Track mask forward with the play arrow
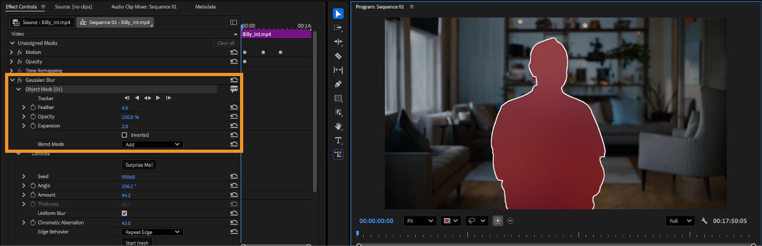 click(158, 98)
